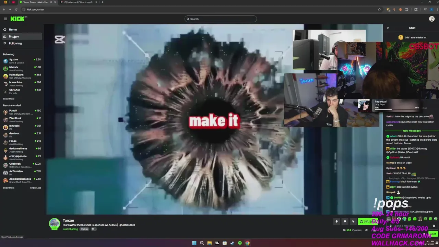Open Syztmz channel in Following list

click(22, 61)
